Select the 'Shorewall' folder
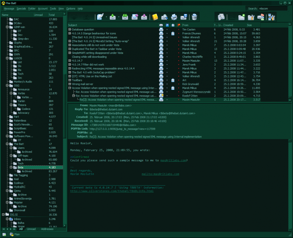The width and height of the screenshot is (293, 238). click(20, 210)
